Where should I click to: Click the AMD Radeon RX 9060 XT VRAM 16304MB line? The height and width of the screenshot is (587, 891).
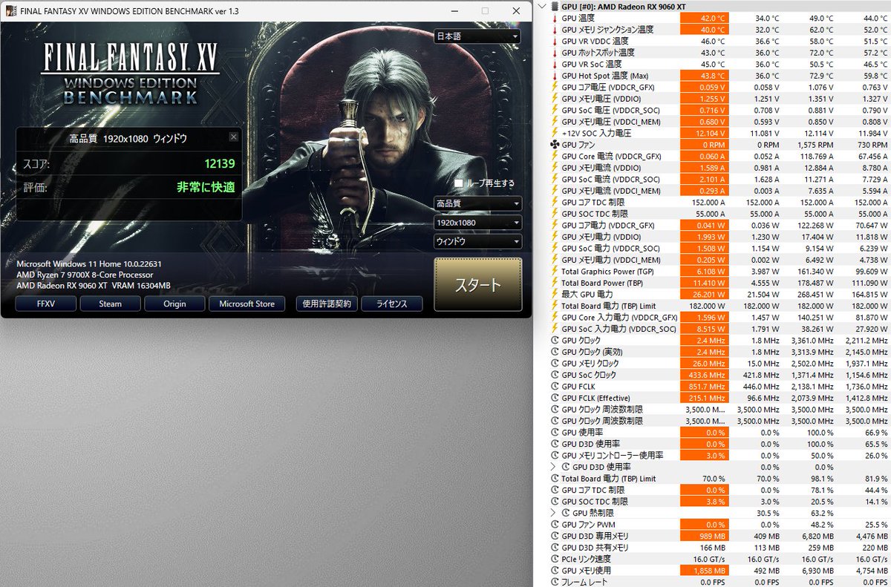[94, 285]
